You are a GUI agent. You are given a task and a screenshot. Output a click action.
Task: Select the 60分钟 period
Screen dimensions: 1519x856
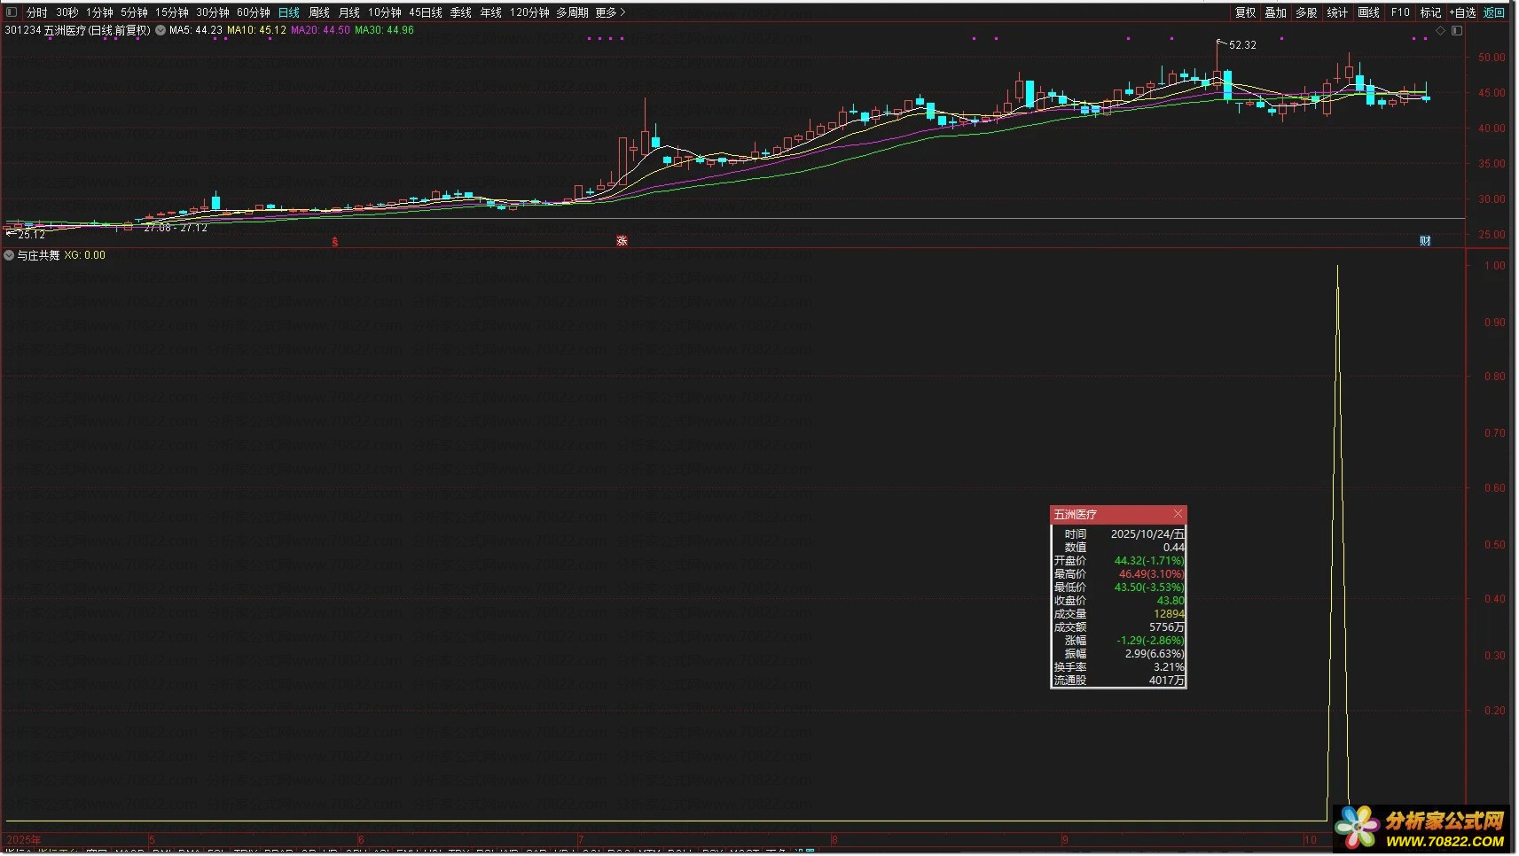click(254, 12)
